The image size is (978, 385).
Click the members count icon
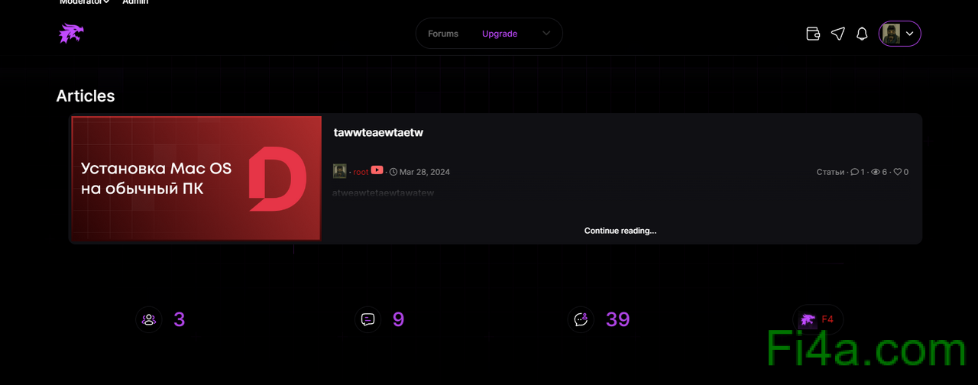point(149,319)
